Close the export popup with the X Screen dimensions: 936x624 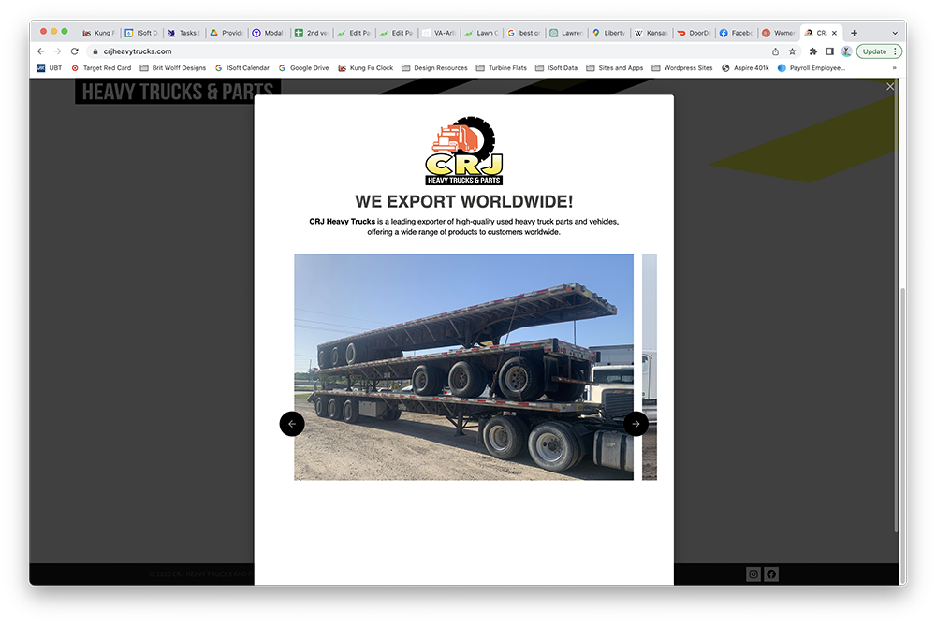890,86
